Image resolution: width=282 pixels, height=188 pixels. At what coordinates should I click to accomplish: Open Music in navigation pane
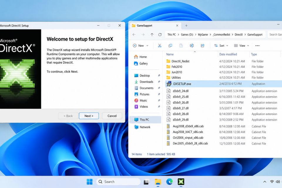tap(141, 100)
